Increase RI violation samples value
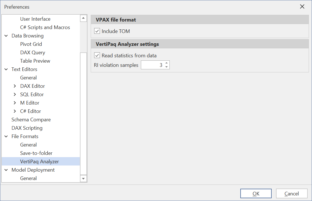The image size is (312, 201). coord(167,63)
